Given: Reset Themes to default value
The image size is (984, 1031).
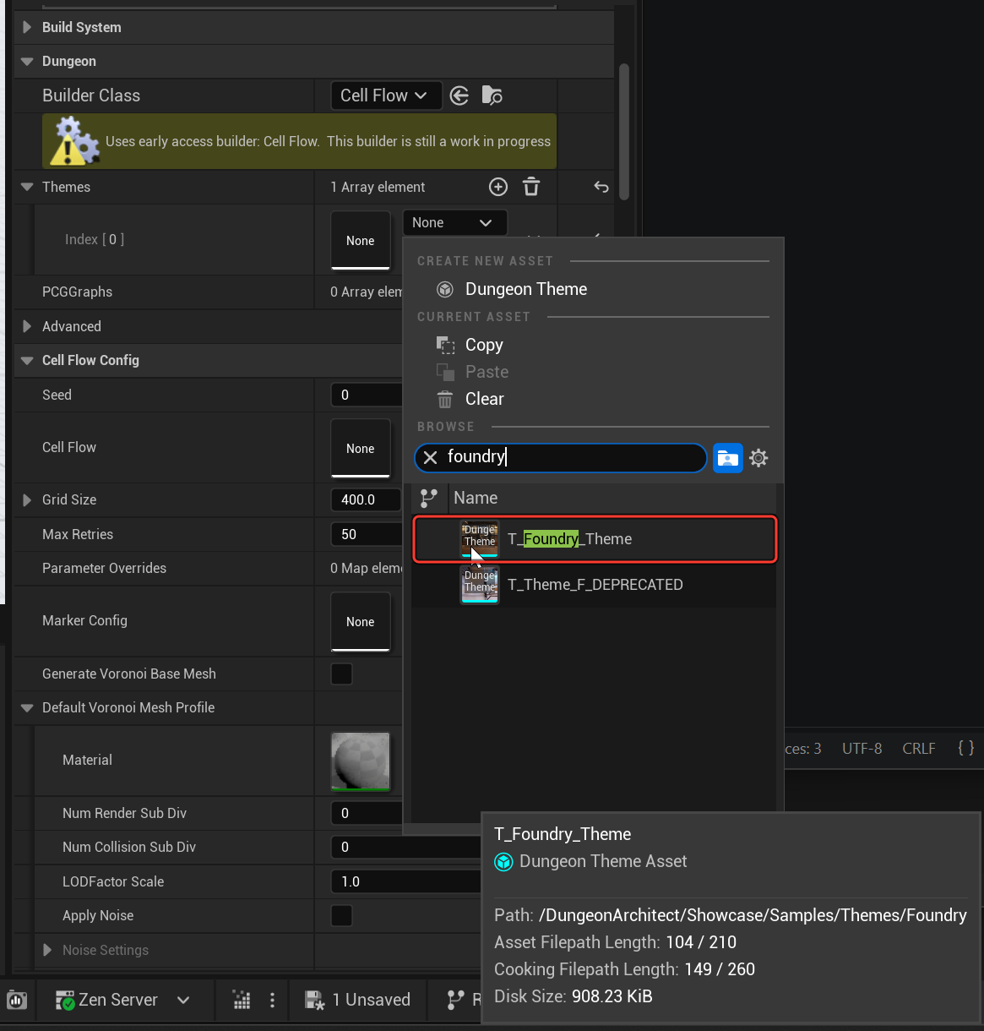Looking at the screenshot, I should tap(601, 187).
